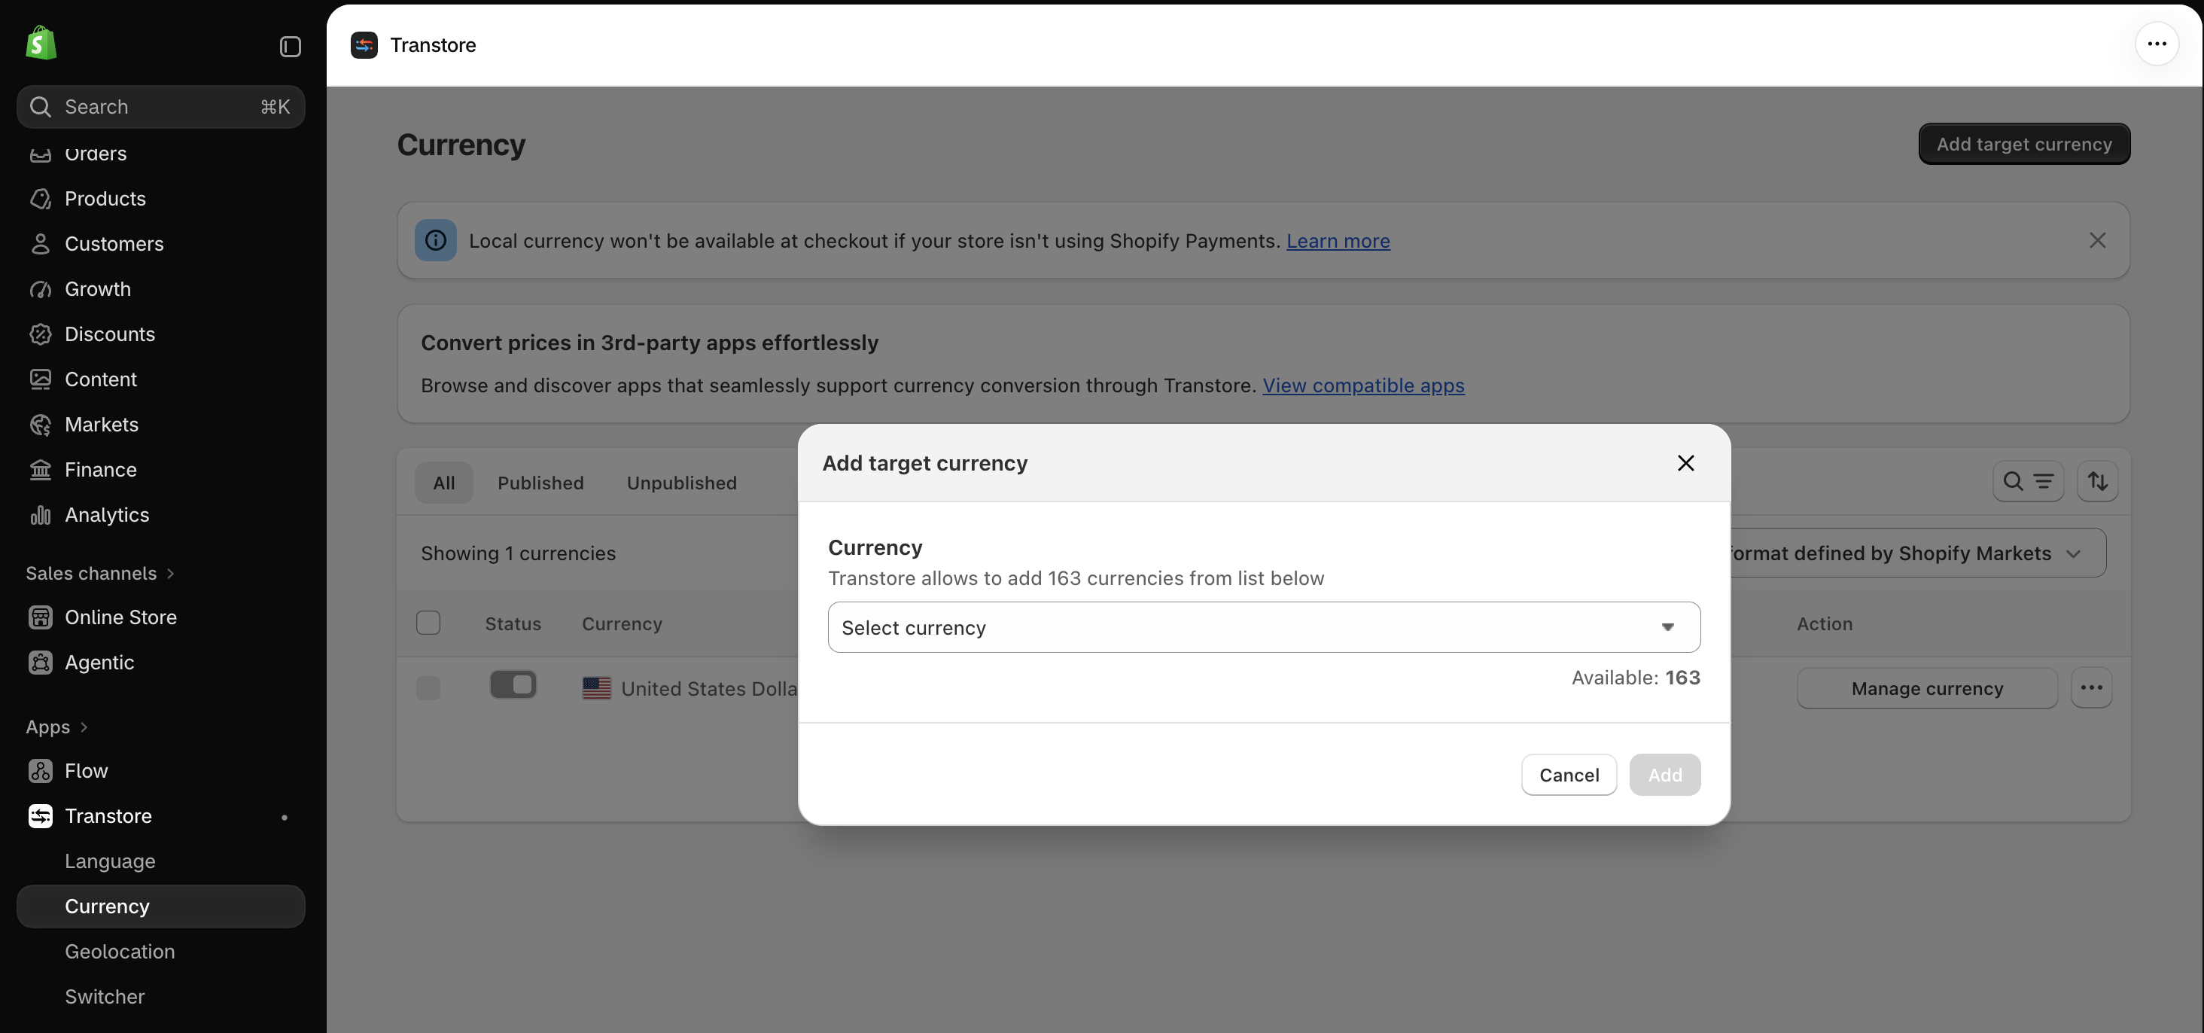Click the sort arrows icon button
Screen dimensions: 2204x1033
2097,481
